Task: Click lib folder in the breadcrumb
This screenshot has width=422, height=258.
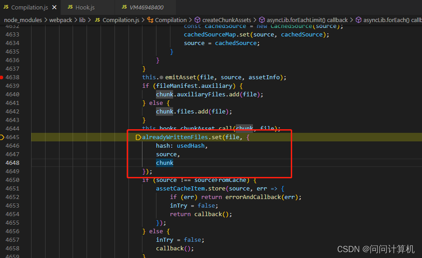Action: [83, 20]
